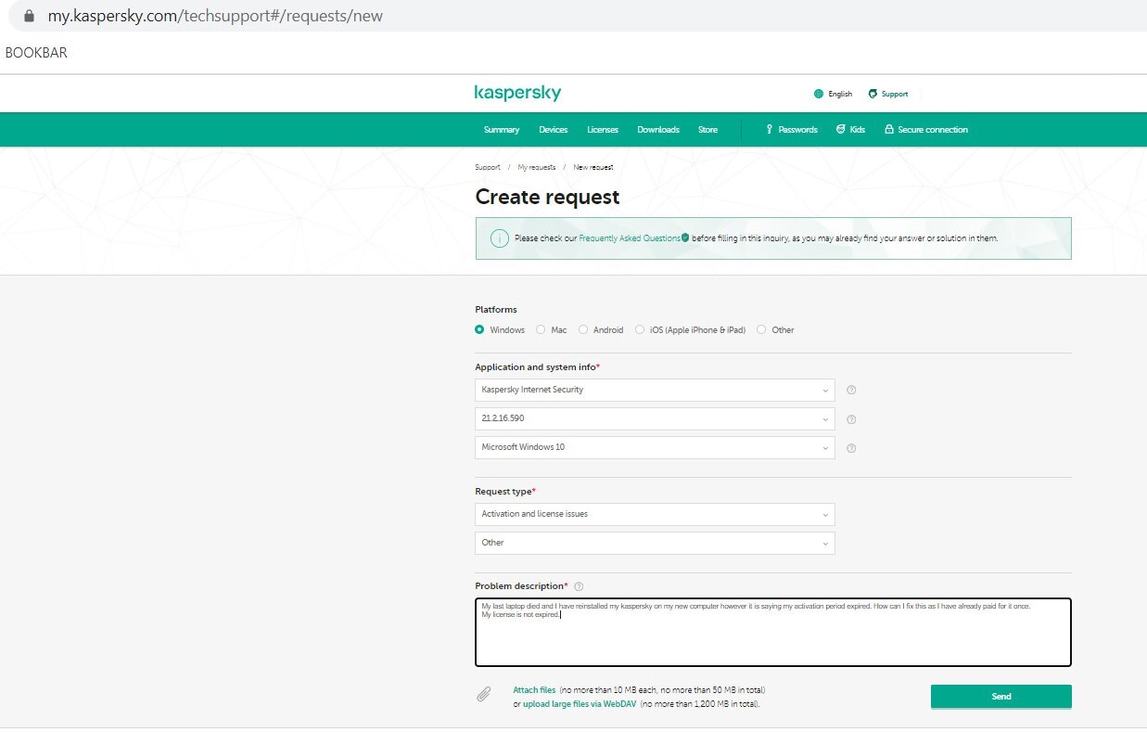This screenshot has width=1147, height=732.
Task: Go to the Downloads tab
Action: [658, 130]
